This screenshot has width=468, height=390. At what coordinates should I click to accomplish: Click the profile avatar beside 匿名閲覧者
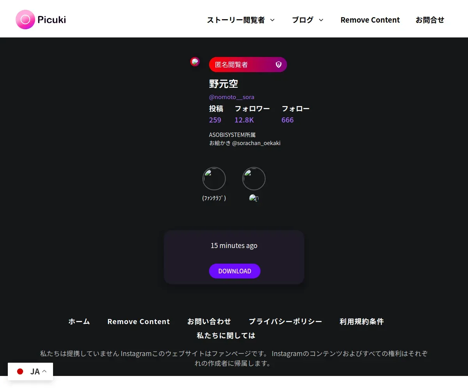[195, 62]
